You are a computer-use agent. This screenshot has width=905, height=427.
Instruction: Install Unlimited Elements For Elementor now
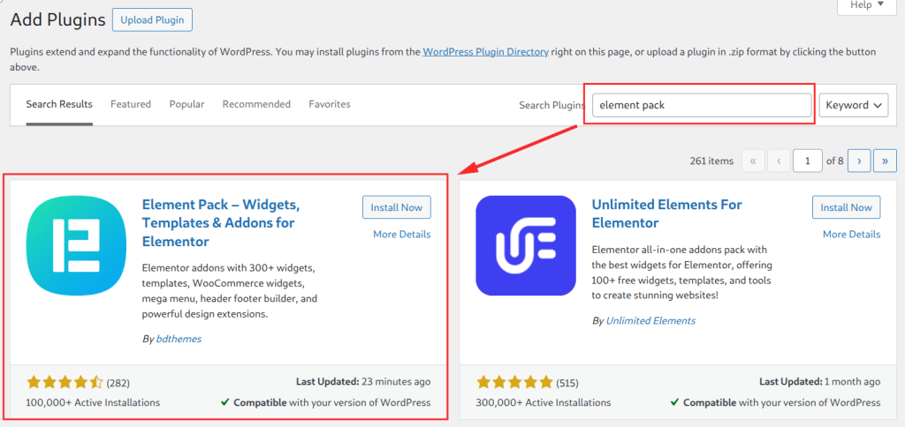point(846,207)
